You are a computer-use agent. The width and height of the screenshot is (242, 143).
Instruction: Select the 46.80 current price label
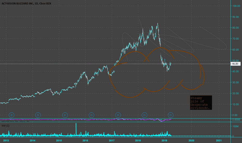point(235,64)
